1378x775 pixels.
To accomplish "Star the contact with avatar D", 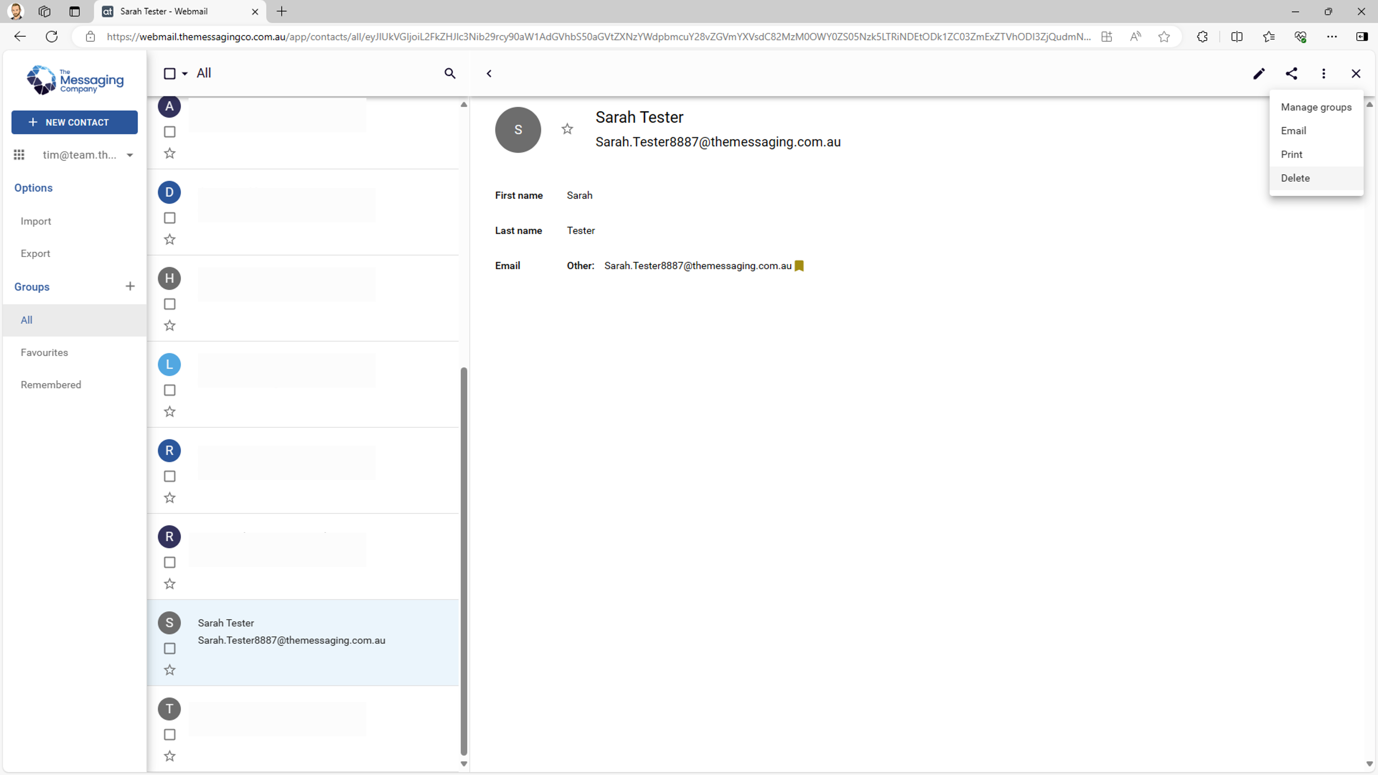I will tap(169, 240).
